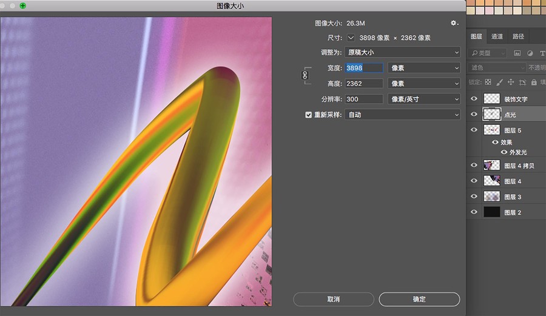Uncheck the 重新采样 checkbox
546x316 pixels.
tap(309, 115)
